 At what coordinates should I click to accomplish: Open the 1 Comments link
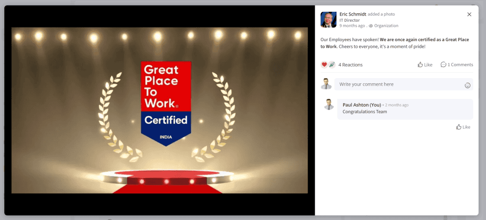pos(457,64)
